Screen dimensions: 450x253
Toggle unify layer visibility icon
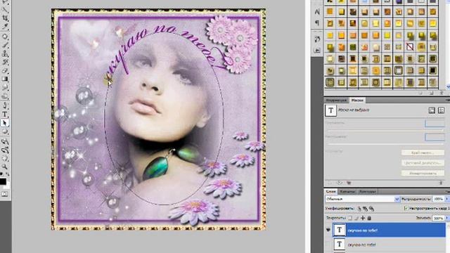tap(366, 209)
